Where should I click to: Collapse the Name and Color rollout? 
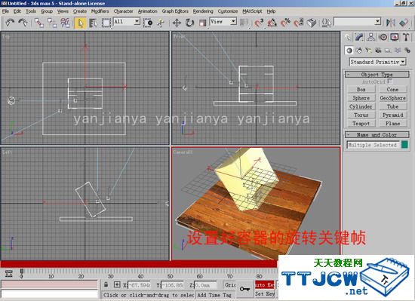tap(377, 135)
